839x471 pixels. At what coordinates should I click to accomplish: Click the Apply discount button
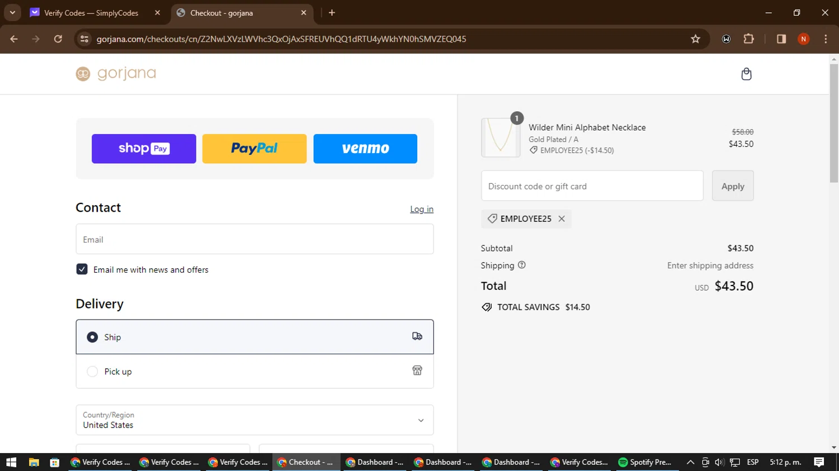733,186
